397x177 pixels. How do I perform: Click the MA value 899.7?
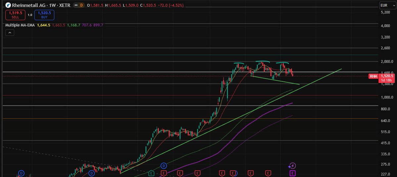click(x=98, y=25)
